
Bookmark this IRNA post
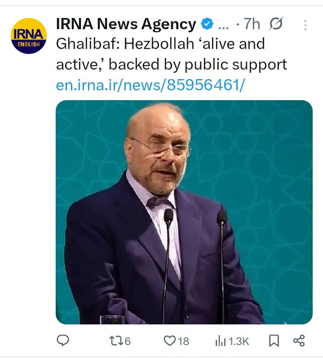click(x=273, y=341)
